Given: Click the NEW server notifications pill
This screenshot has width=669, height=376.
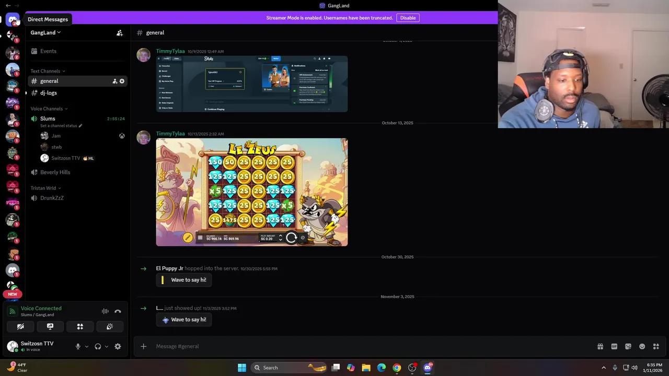Looking at the screenshot, I should coord(13,294).
